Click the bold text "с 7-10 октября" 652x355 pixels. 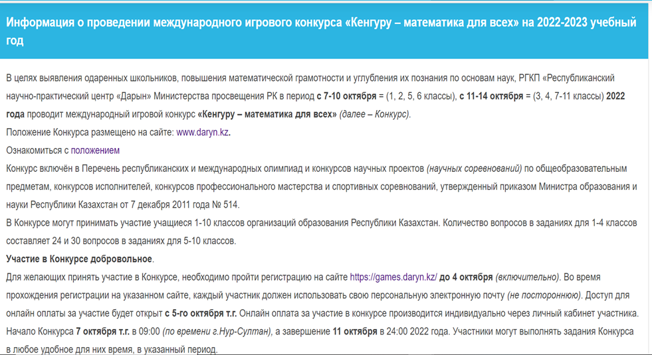coord(346,96)
